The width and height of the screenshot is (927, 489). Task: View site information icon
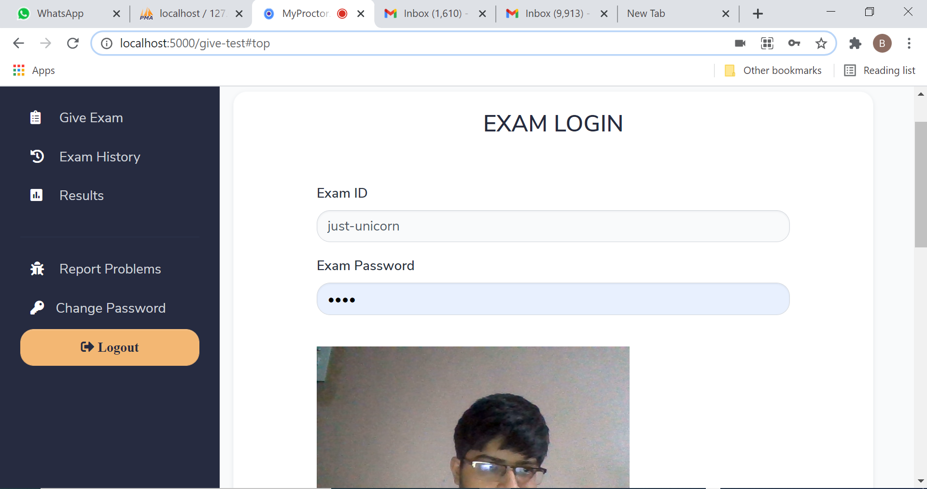(x=107, y=43)
